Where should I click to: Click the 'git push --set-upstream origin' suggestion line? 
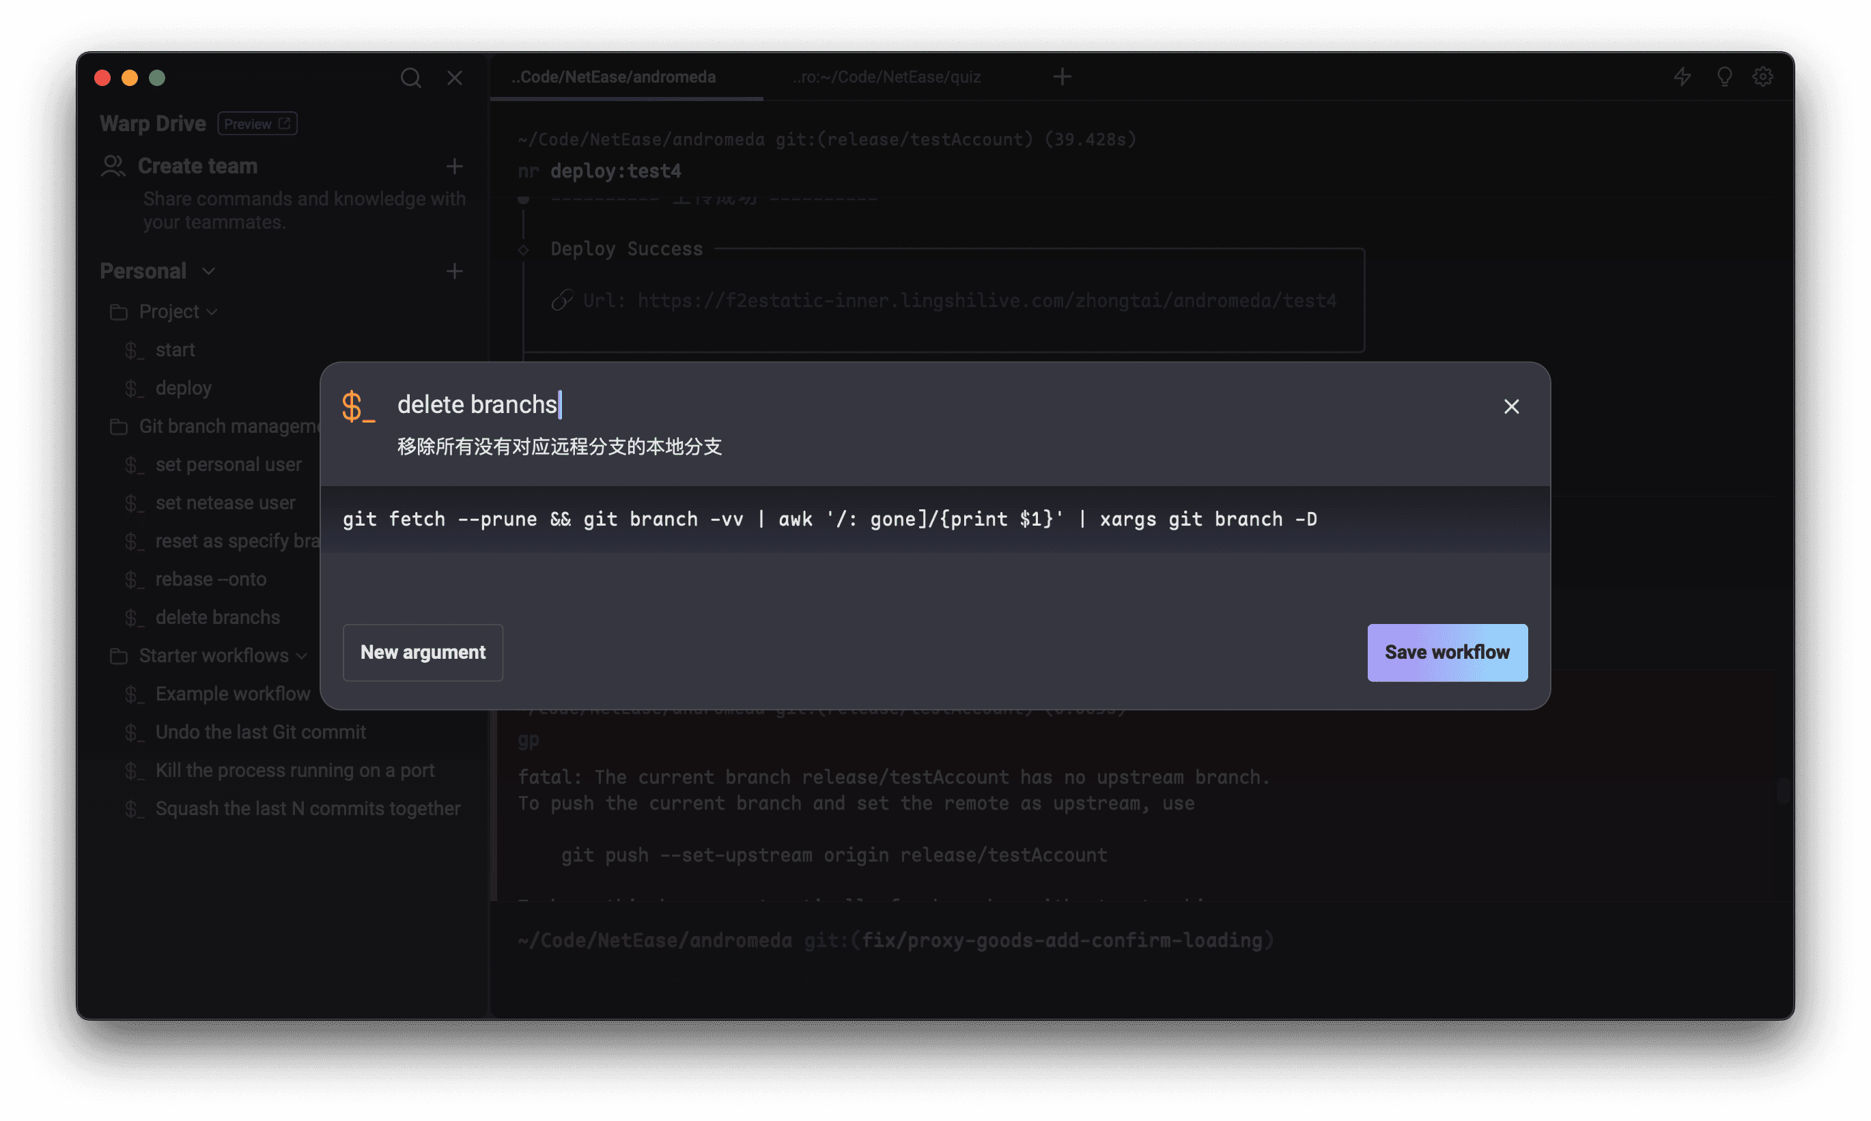click(x=834, y=855)
